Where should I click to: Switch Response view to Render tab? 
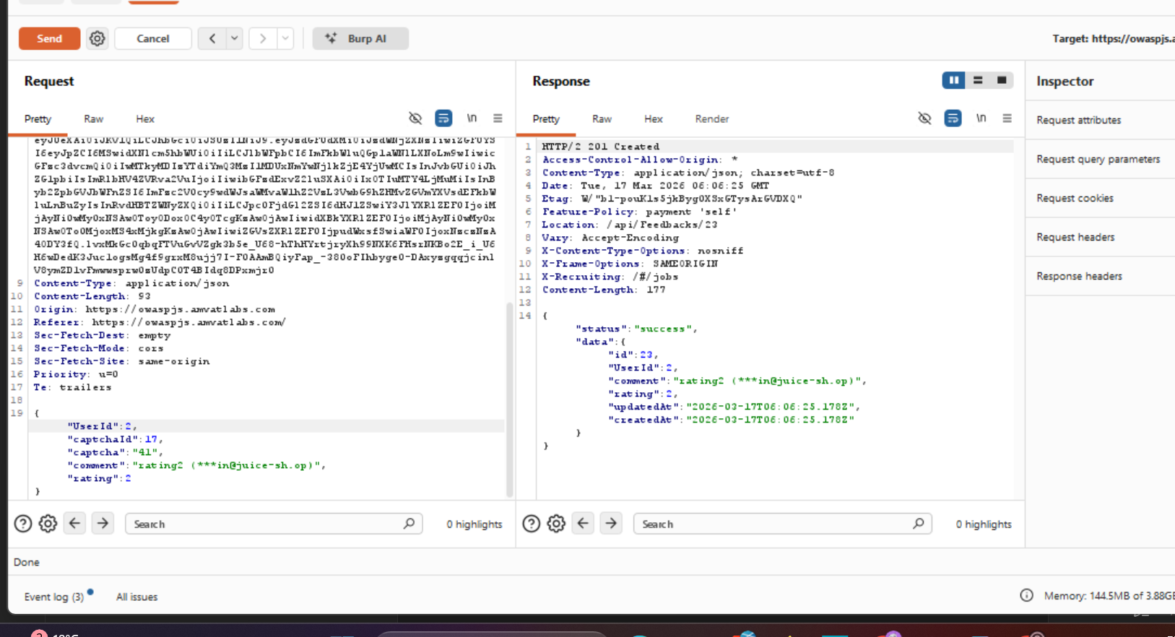[x=711, y=119]
